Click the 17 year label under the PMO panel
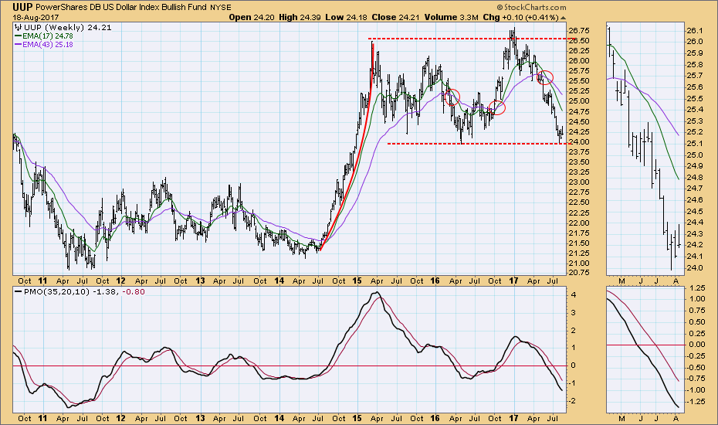The width and height of the screenshot is (718, 425). (513, 418)
